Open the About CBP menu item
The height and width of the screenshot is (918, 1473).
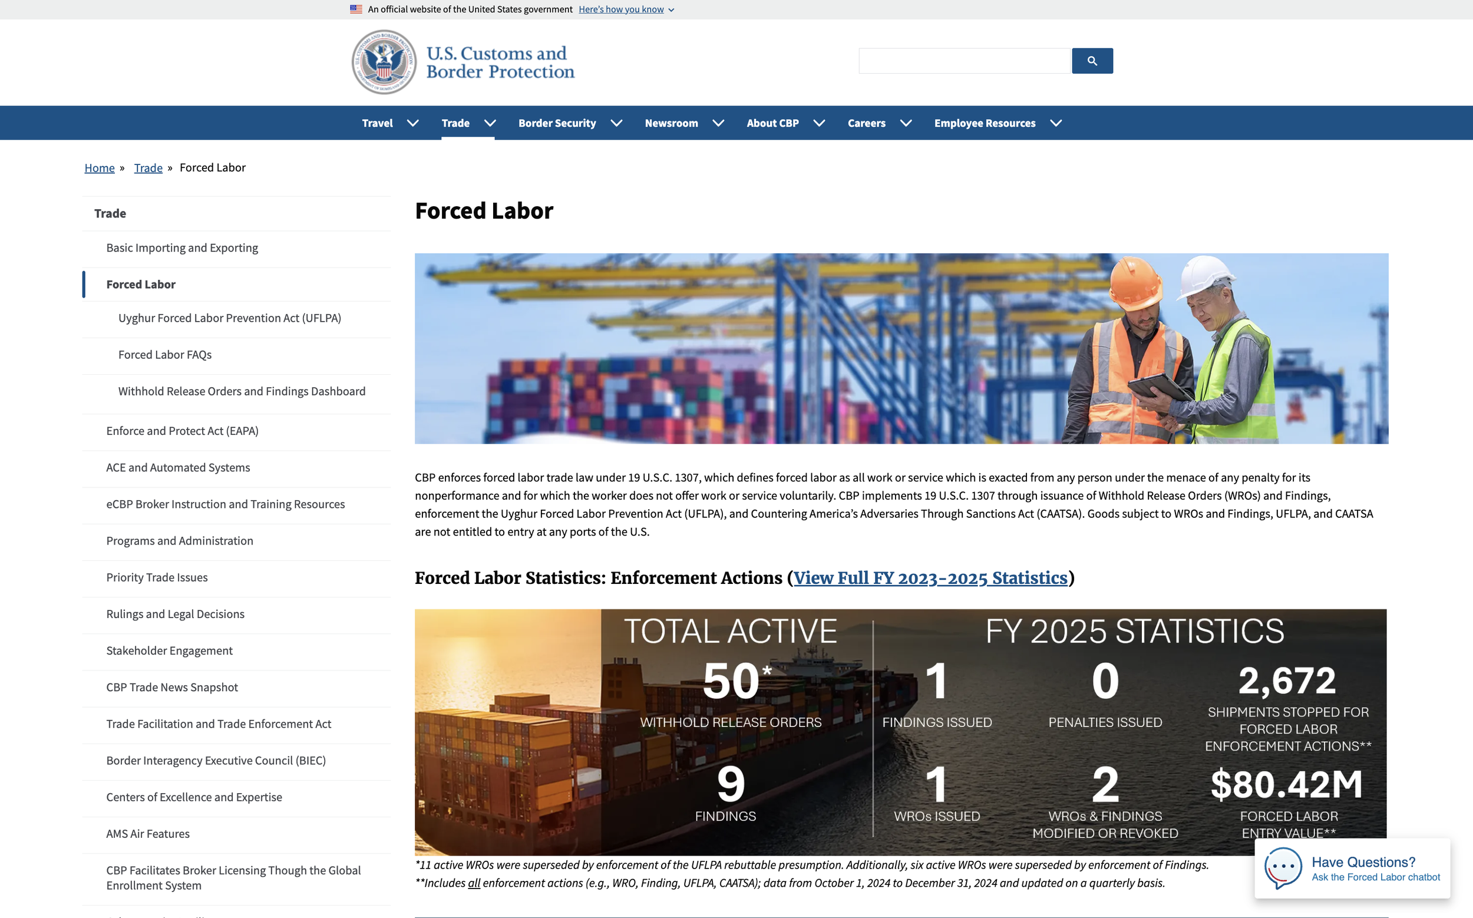(772, 123)
